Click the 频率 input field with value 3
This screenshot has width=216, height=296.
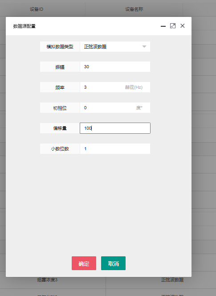point(115,87)
